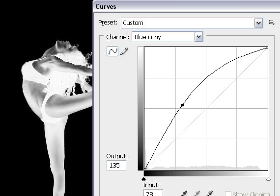Open the Channel dropdown arrow
The height and width of the screenshot is (196, 280).
tap(199, 37)
